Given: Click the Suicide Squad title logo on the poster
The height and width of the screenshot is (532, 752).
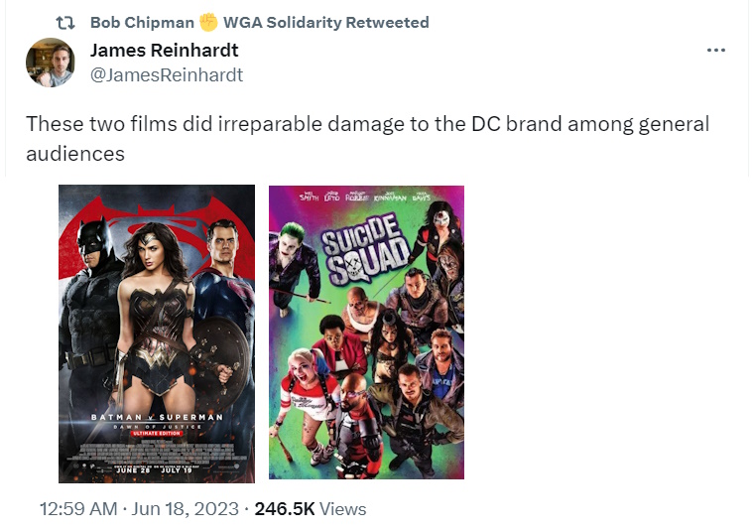Looking at the screenshot, I should [x=364, y=248].
